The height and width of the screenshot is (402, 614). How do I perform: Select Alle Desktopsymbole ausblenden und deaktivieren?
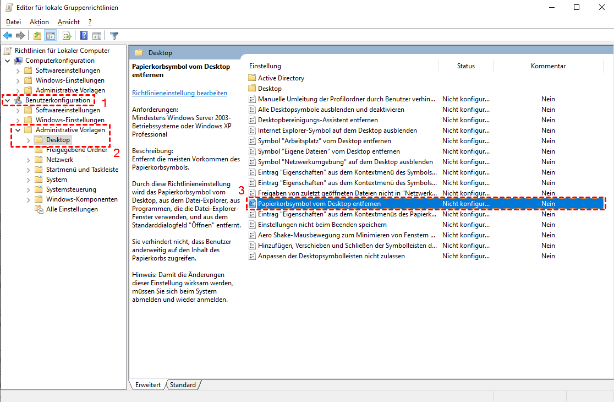click(x=331, y=110)
